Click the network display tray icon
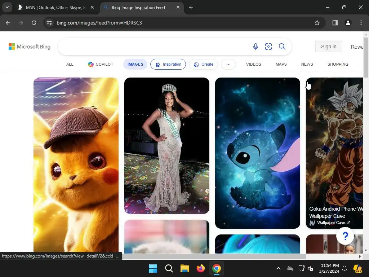The image size is (369, 277). pyautogui.click(x=301, y=268)
